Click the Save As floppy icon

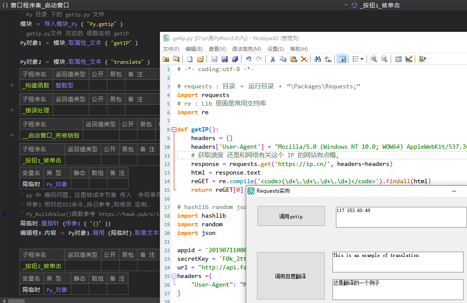pos(225,59)
